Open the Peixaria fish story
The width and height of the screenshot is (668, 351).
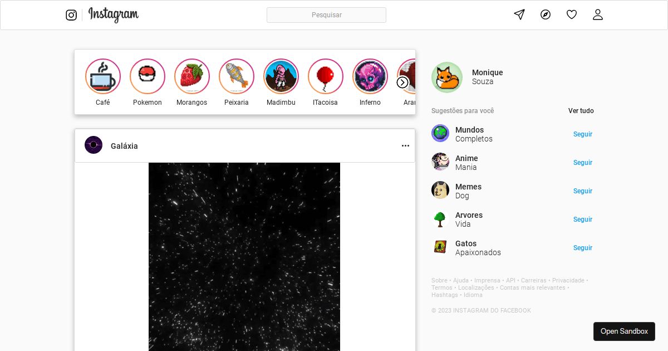[236, 76]
